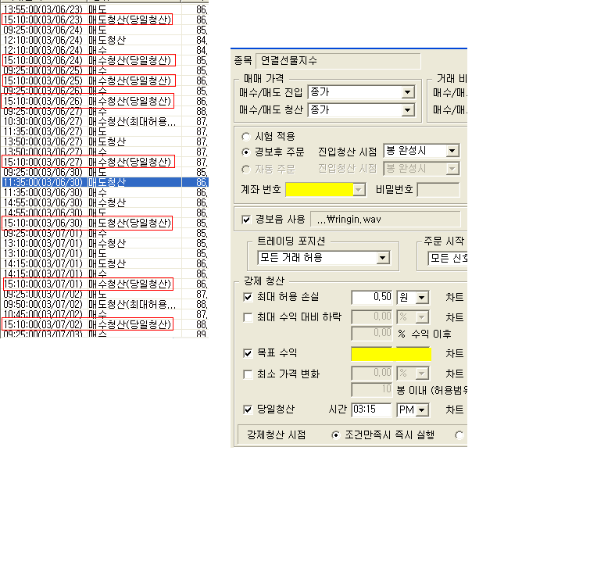
Task: Disable the 당일청산 checkbox
Action: pos(249,409)
